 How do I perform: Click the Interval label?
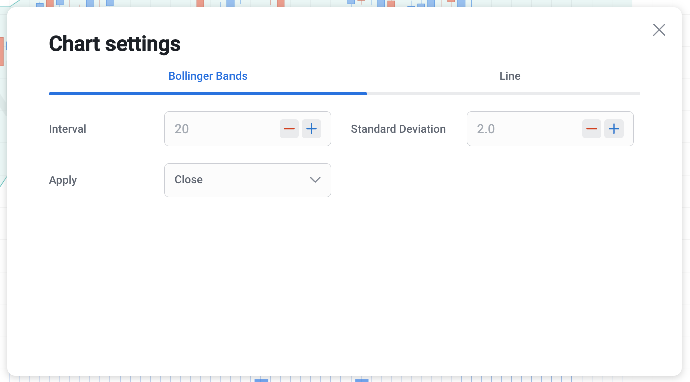pos(68,129)
